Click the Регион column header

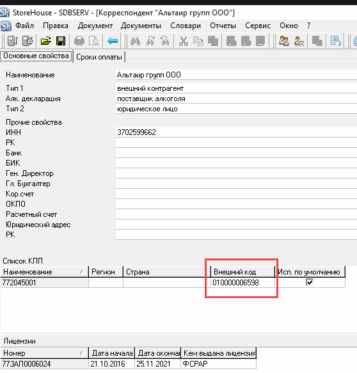[x=106, y=272]
